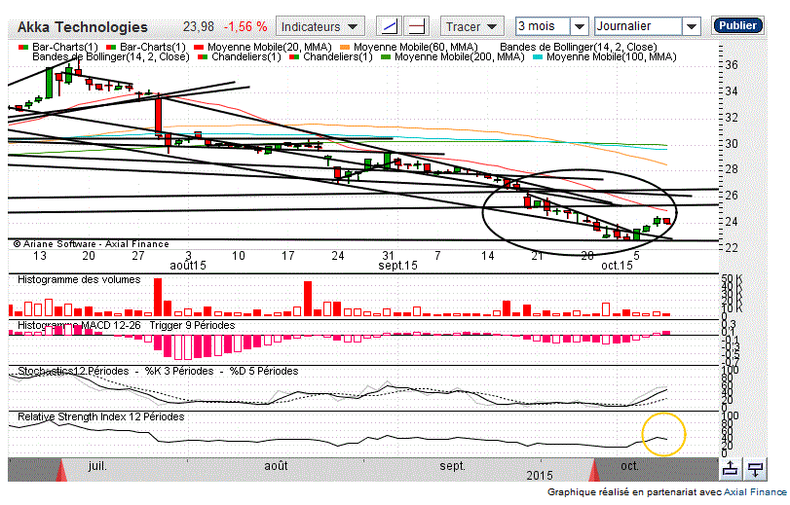The width and height of the screenshot is (790, 505).
Task: Click the oct. label on the timeline
Action: (x=629, y=466)
